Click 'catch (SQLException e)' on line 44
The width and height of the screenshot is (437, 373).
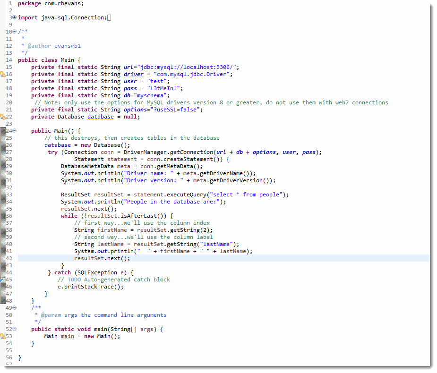tap(91, 272)
